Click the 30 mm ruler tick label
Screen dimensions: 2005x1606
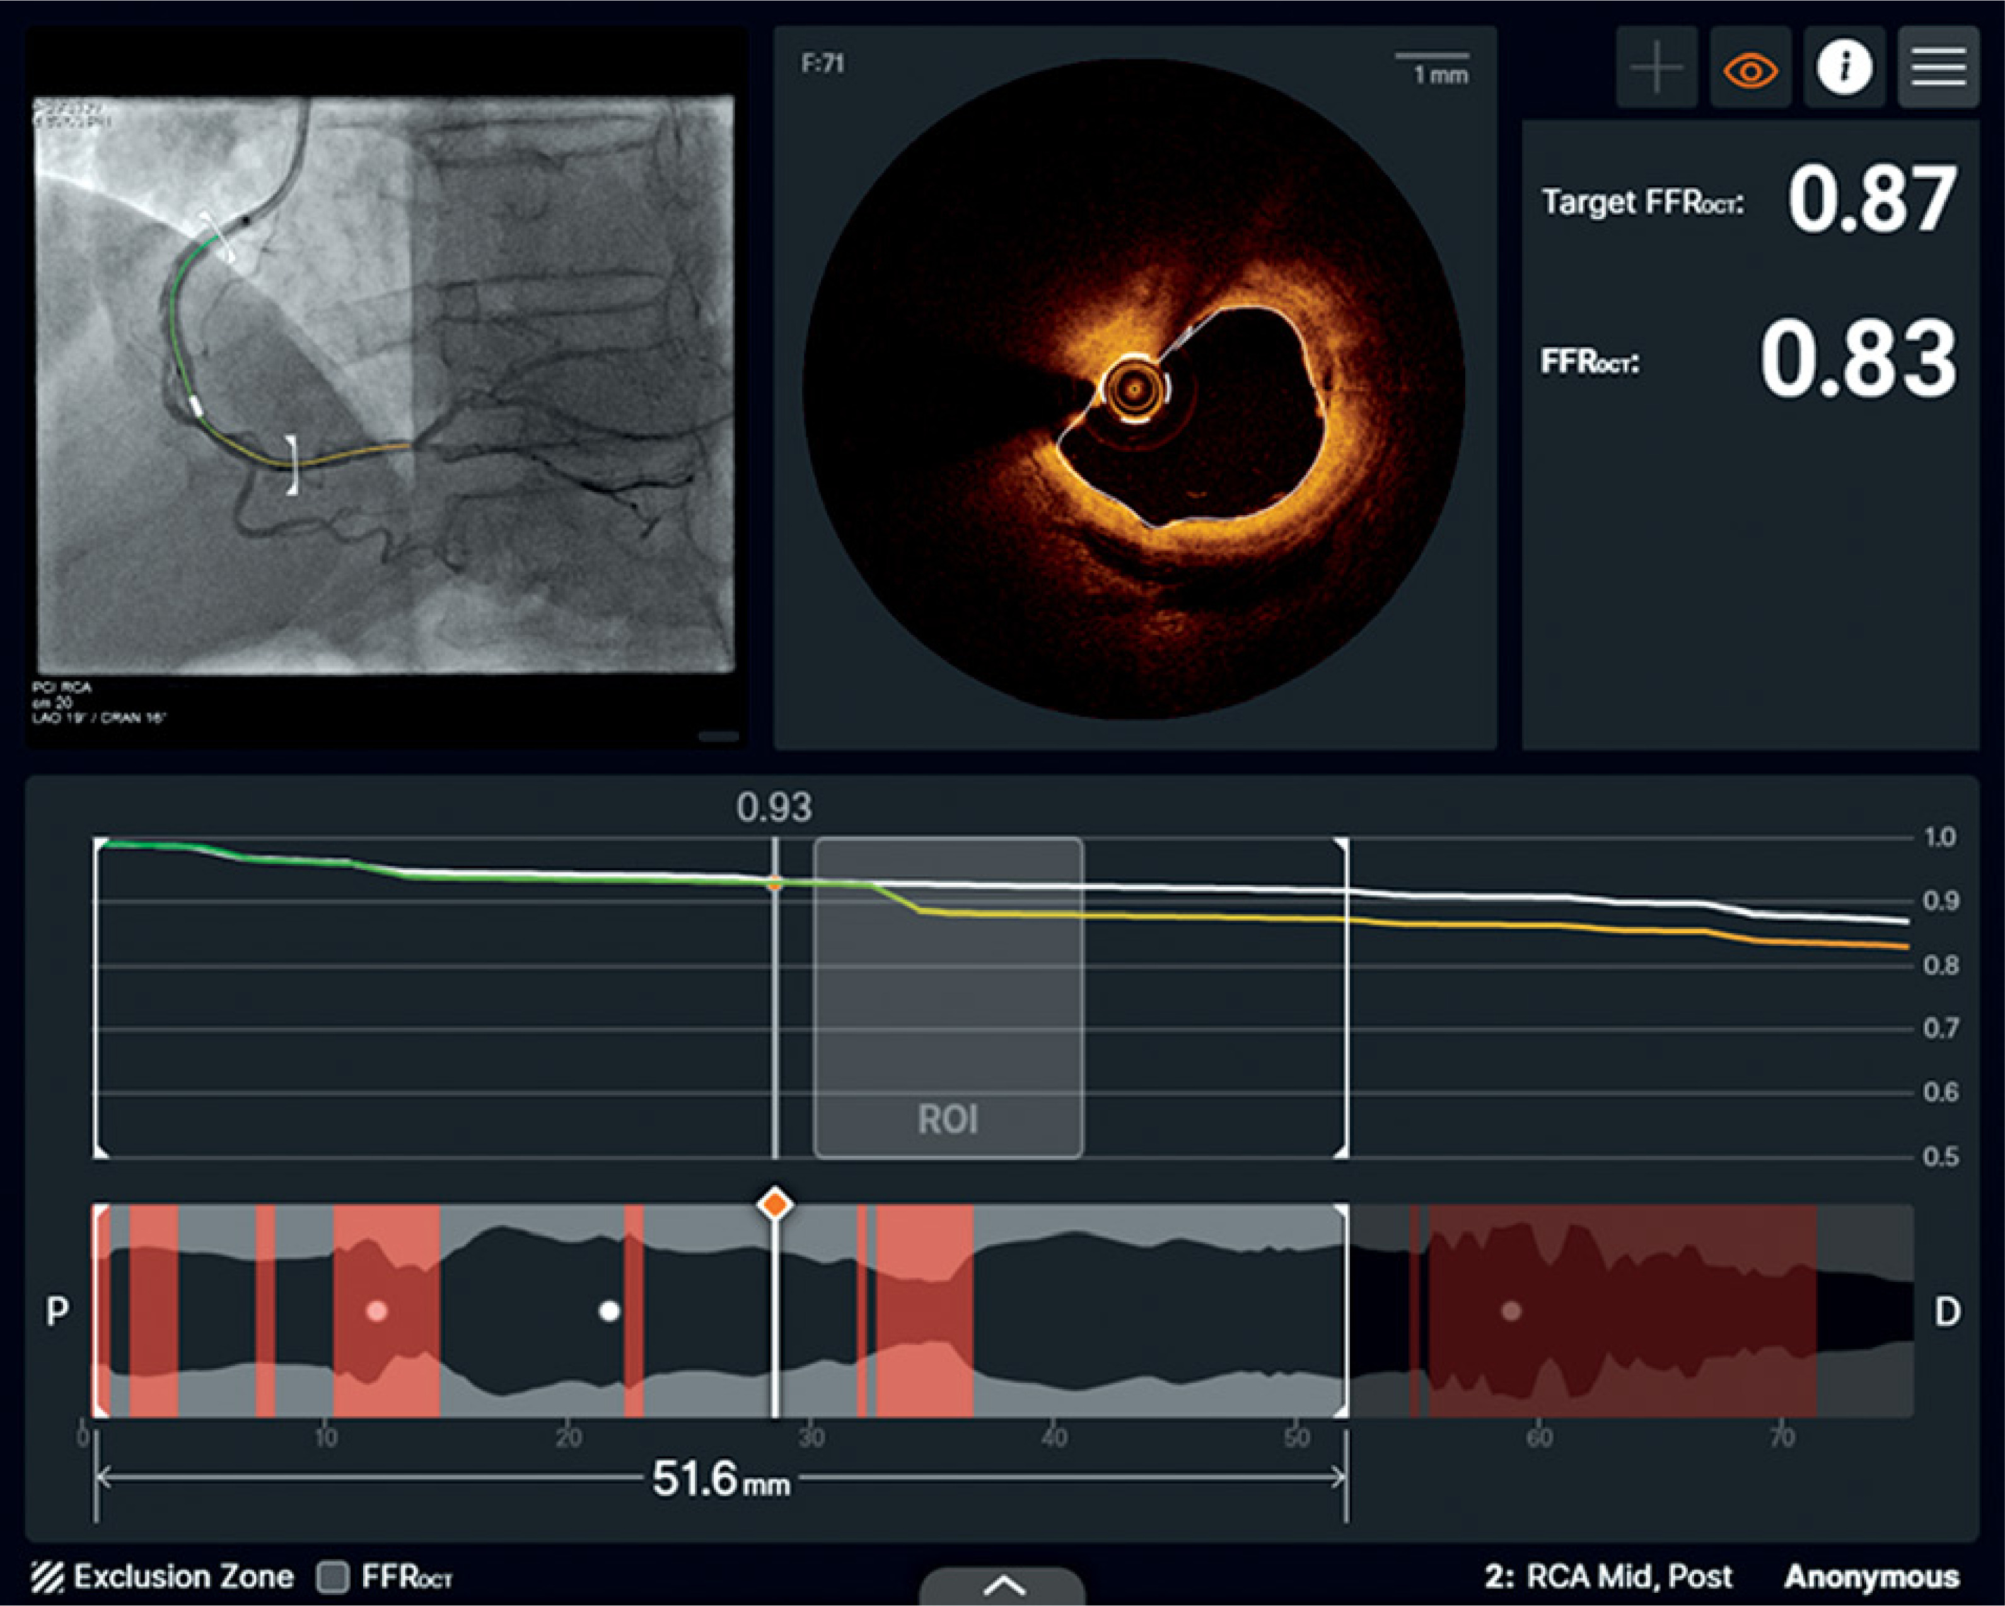(811, 1437)
